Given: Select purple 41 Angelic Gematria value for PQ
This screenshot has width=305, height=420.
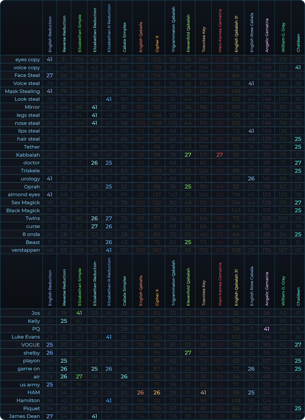Looking at the screenshot, I should point(266,329).
